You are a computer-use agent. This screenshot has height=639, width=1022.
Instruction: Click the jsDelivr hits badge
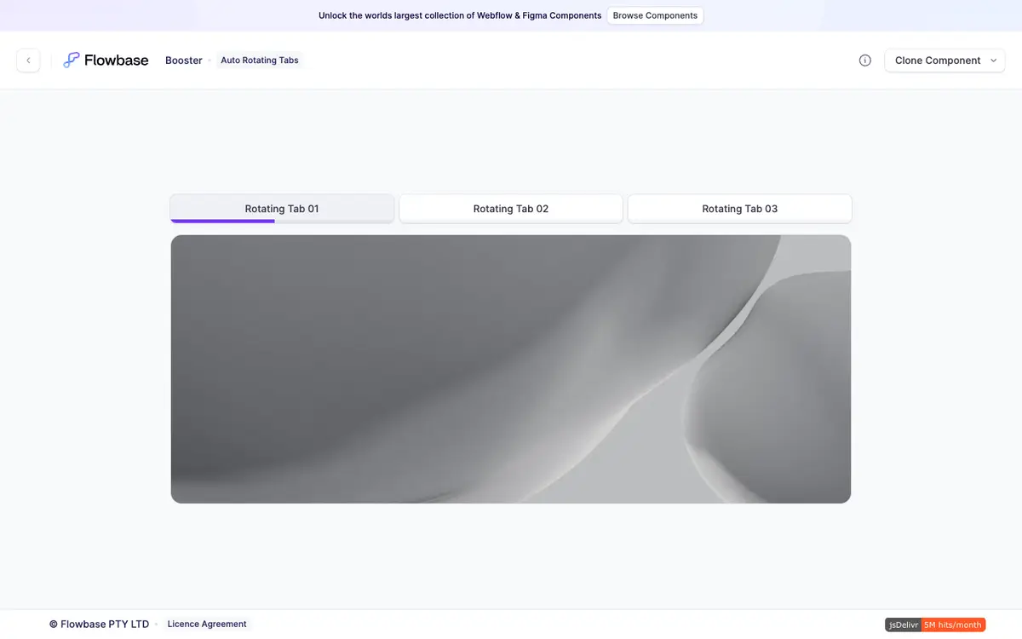coord(935,625)
